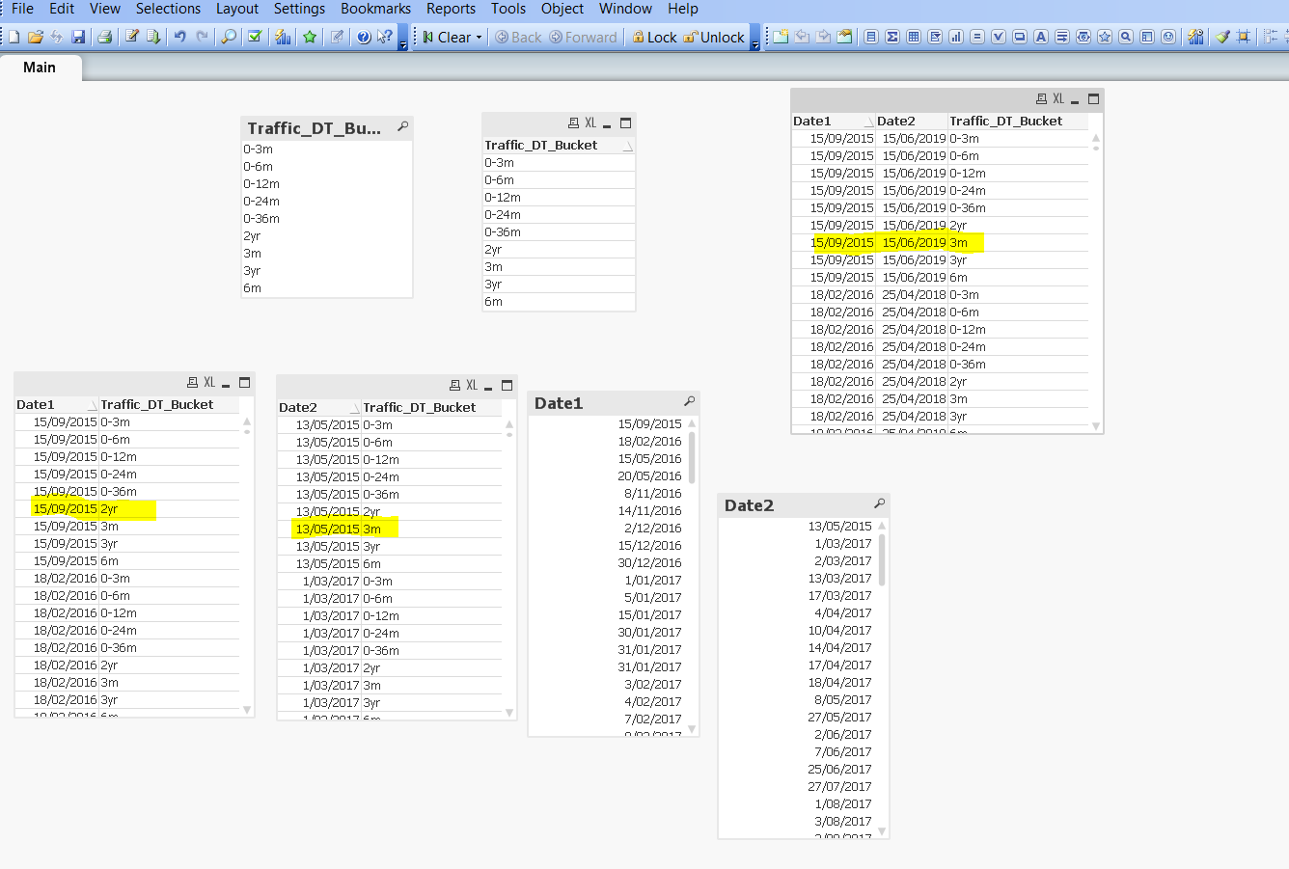Activate the What's This help pointer

(385, 37)
